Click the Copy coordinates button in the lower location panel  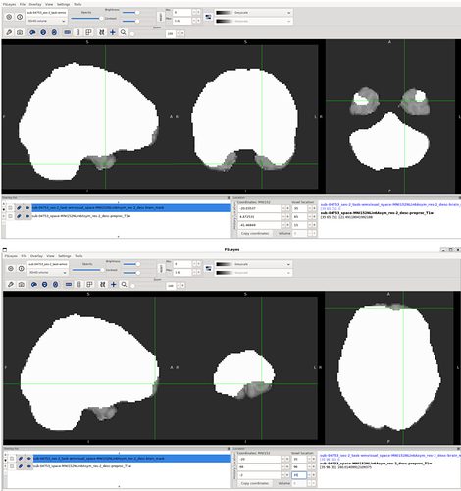point(255,483)
